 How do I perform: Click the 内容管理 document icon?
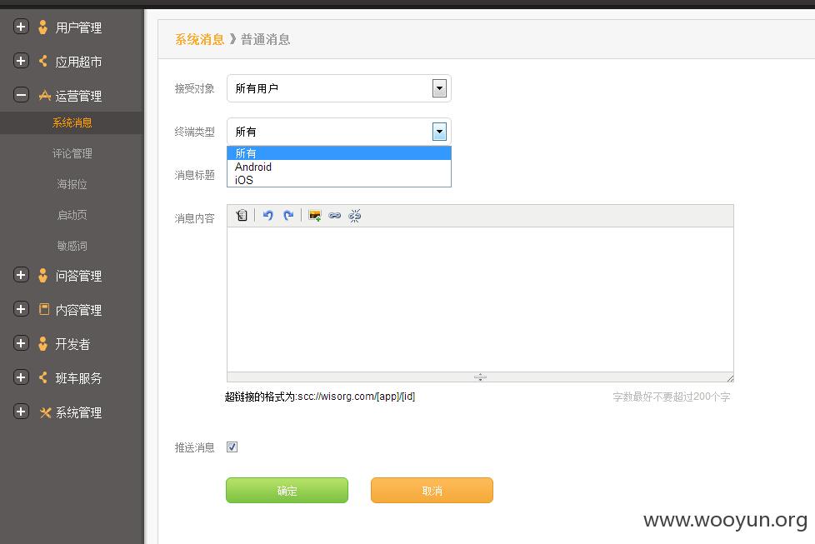(44, 309)
